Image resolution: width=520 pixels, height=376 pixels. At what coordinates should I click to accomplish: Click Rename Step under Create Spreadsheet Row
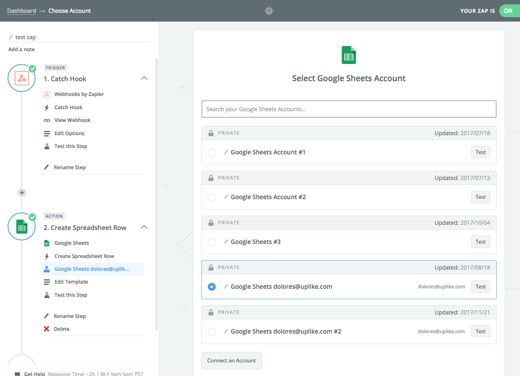[x=70, y=316]
